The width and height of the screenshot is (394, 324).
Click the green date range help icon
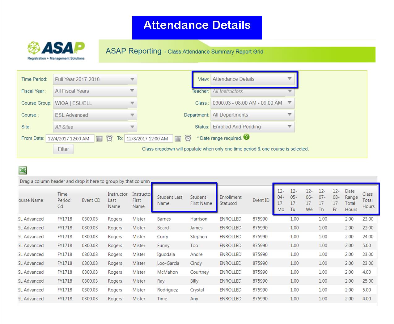tap(246, 137)
